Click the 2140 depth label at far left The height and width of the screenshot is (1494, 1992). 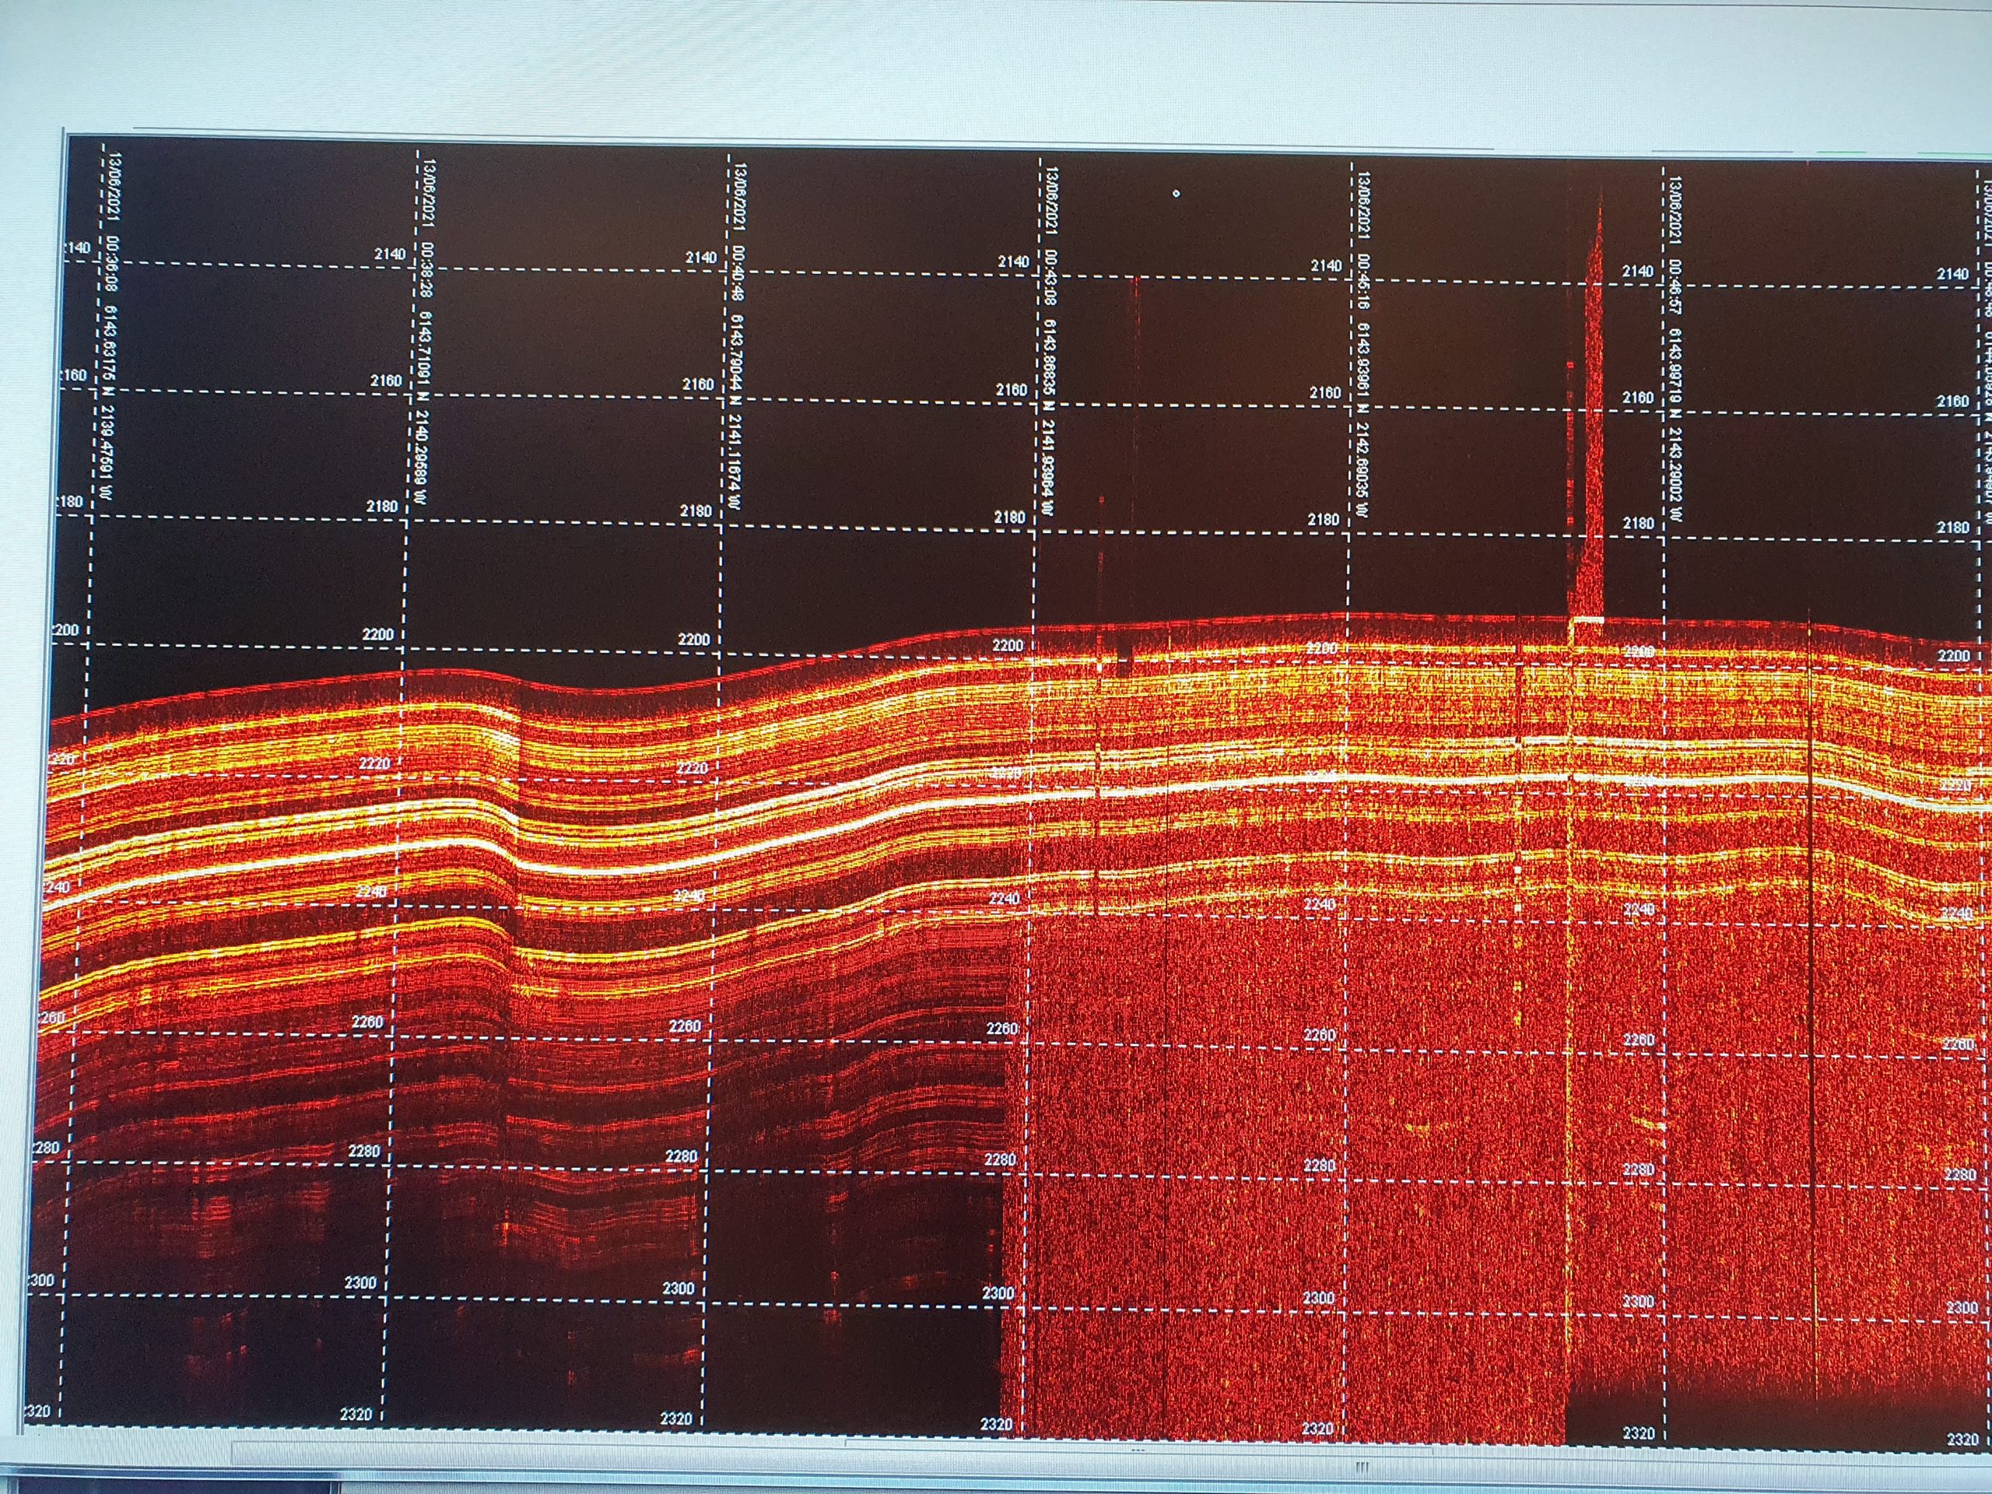[78, 247]
